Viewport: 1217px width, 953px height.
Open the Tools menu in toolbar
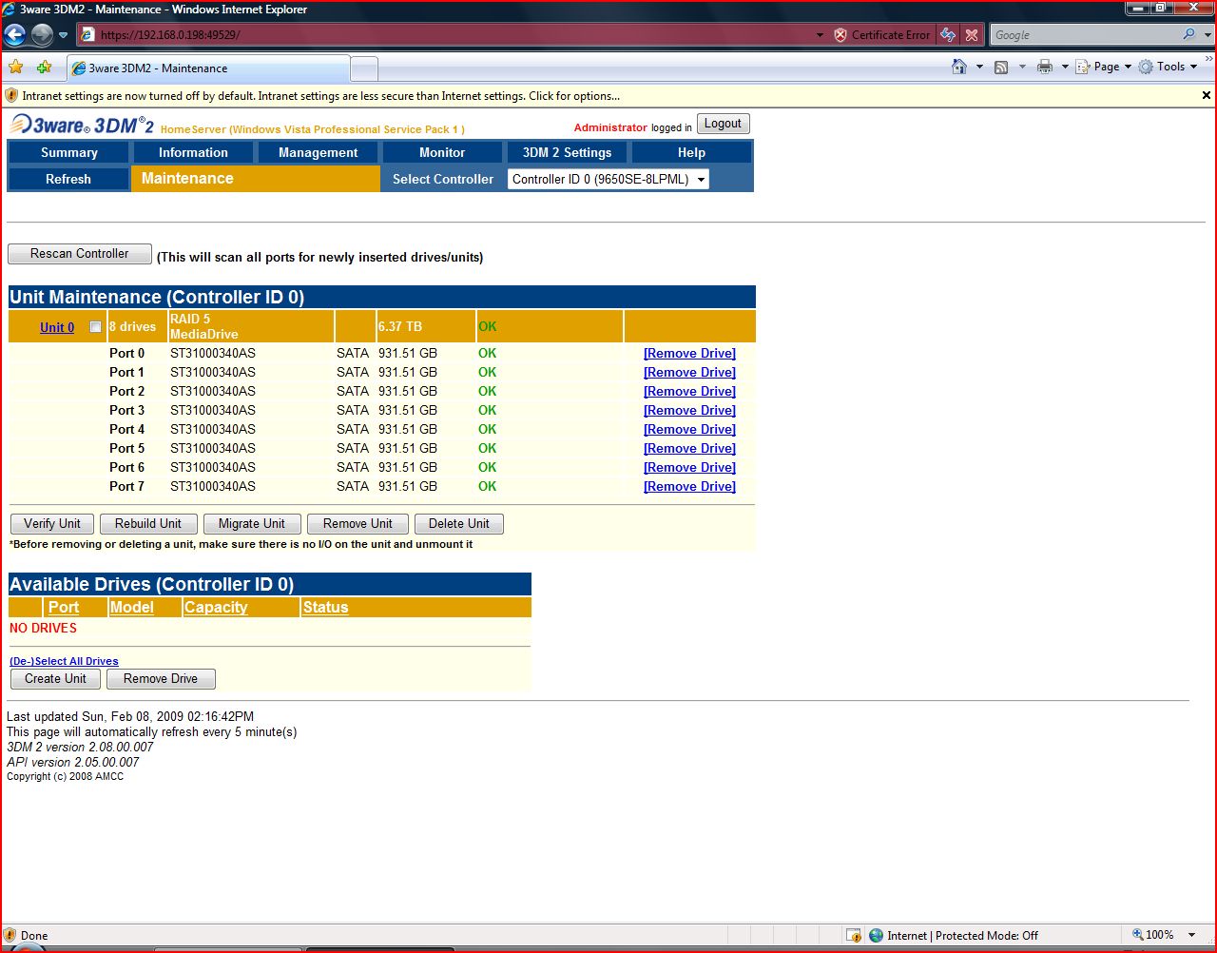(1169, 67)
